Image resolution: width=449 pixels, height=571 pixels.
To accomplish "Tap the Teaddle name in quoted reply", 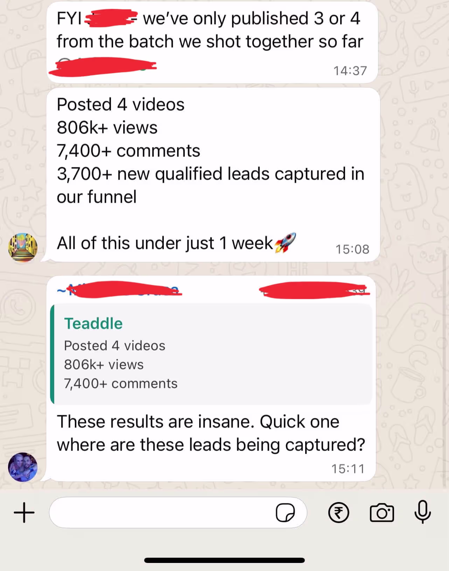I will 93,323.
